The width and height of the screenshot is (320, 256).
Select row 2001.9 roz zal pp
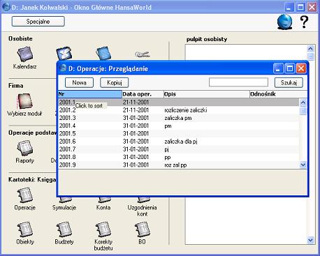point(179,165)
